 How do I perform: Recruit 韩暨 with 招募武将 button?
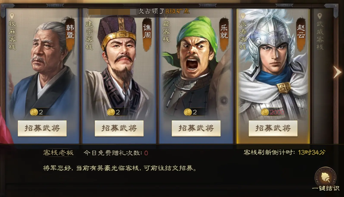coord(42,128)
